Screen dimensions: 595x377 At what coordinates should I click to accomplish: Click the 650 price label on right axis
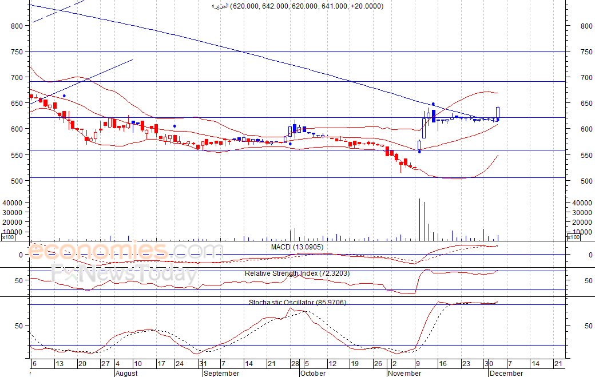pos(586,104)
